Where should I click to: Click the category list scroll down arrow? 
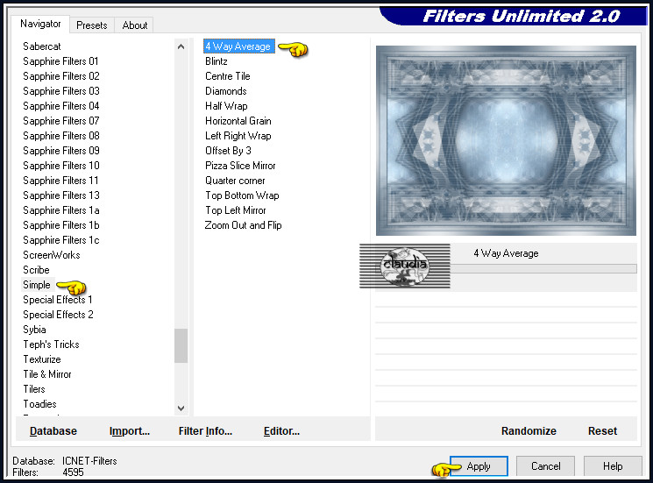[181, 408]
